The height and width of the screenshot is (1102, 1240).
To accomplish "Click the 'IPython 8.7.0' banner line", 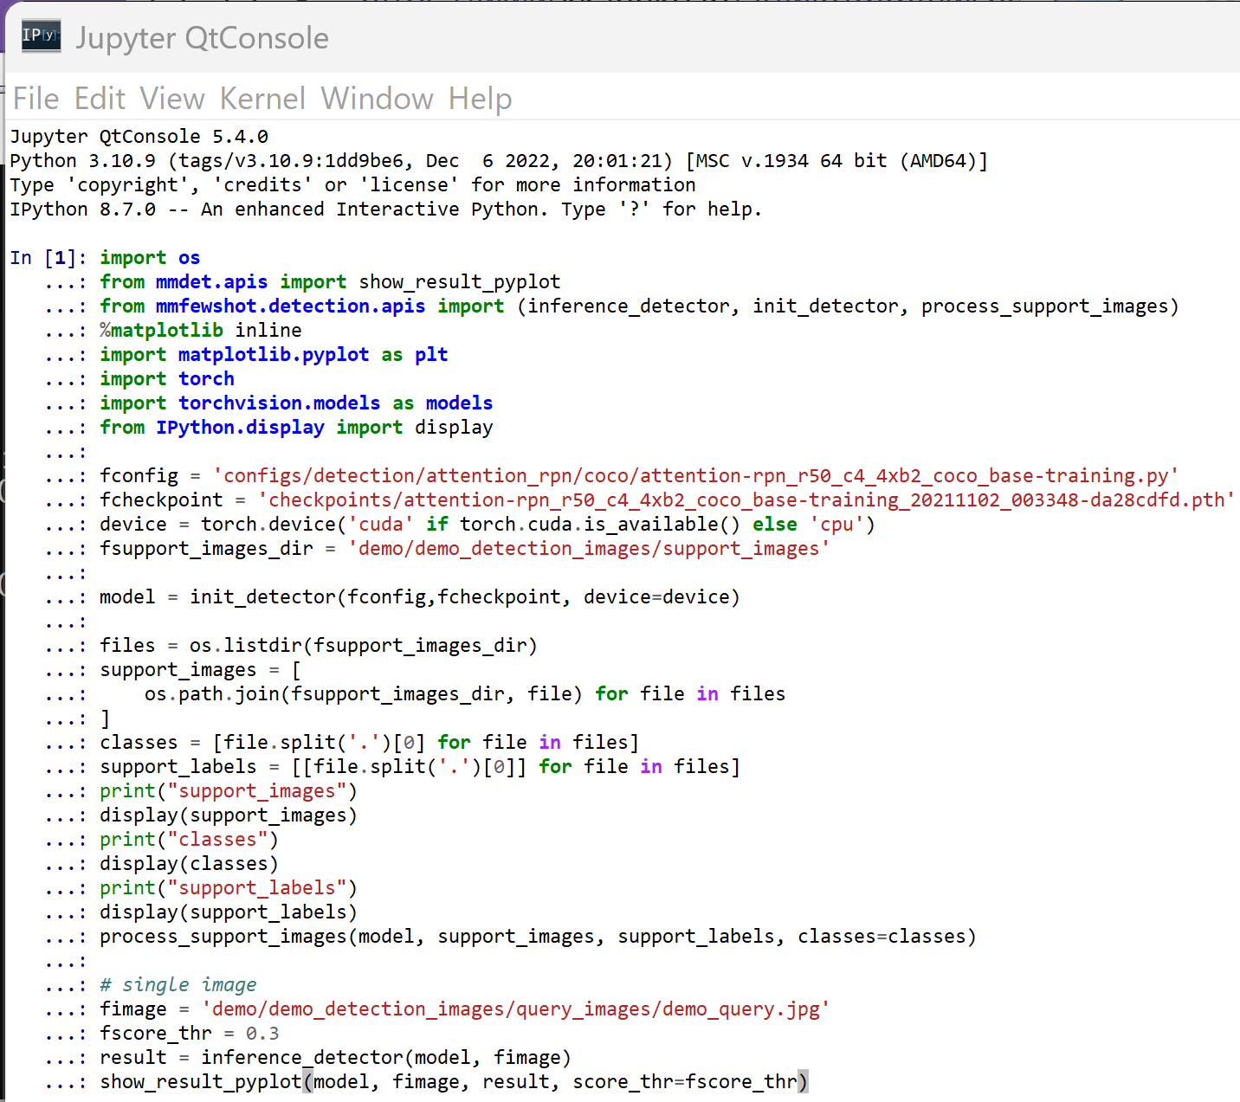I will click(x=386, y=209).
